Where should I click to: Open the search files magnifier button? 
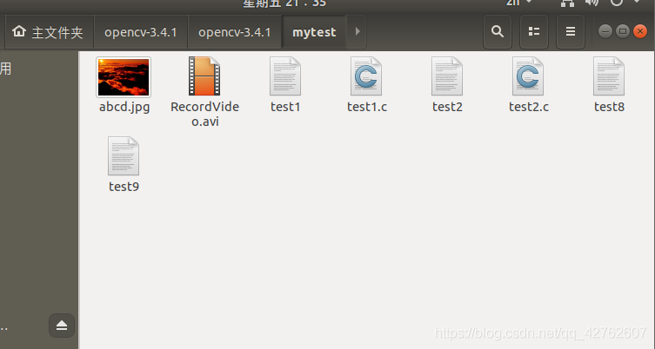[497, 32]
